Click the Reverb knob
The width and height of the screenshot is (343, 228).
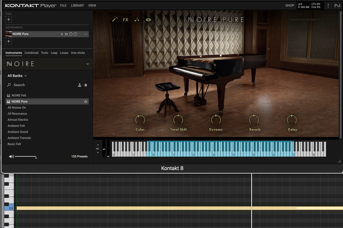254,120
